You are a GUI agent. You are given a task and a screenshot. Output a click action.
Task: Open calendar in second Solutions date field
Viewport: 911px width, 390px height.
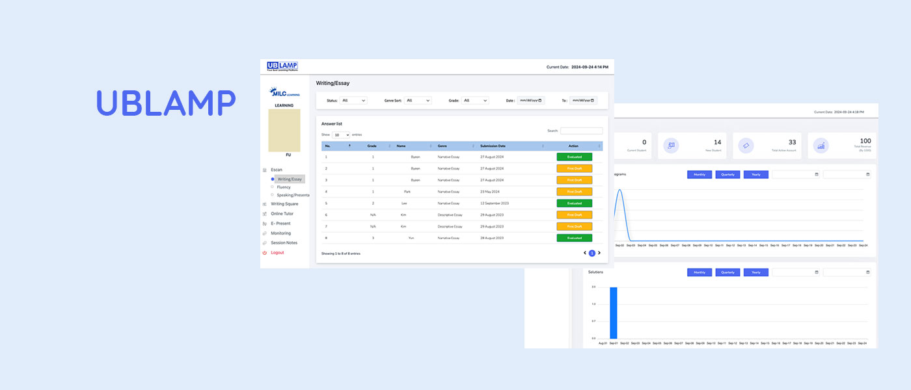click(867, 272)
